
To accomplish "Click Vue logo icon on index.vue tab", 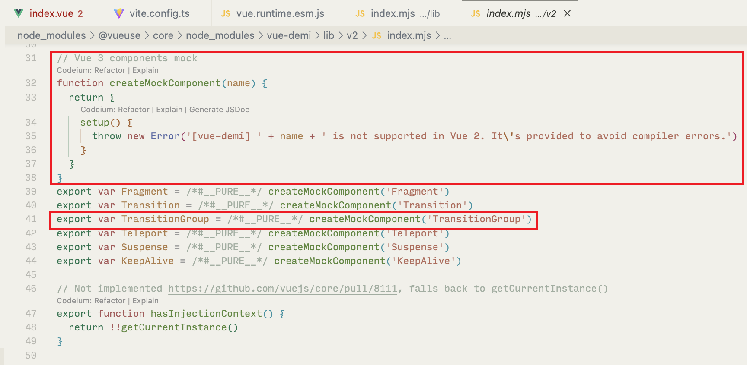I will 19,13.
